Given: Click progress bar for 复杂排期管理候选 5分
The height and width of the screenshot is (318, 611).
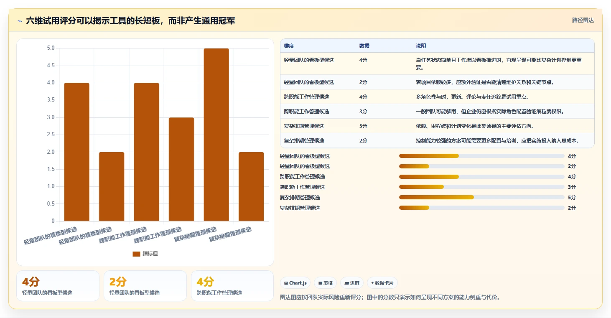Looking at the screenshot, I should pos(481,197).
